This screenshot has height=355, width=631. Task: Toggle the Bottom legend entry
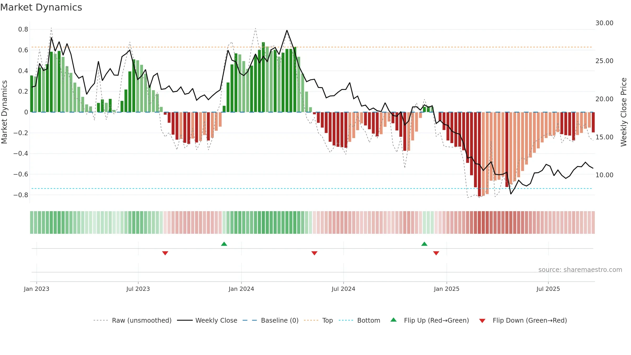click(359, 320)
